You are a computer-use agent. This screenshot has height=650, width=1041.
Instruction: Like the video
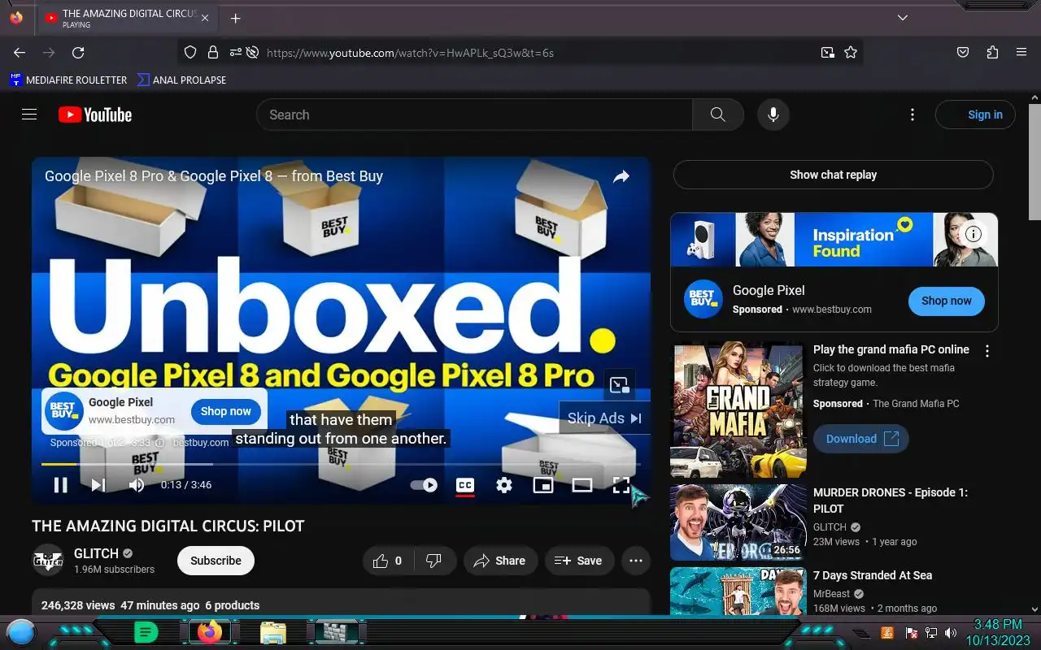click(x=389, y=561)
